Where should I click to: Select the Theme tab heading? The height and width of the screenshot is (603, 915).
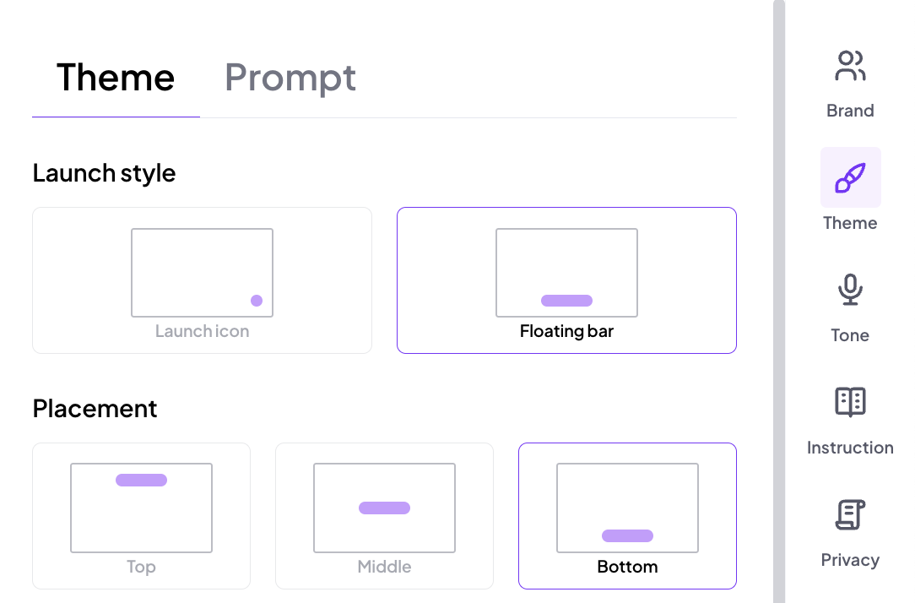(x=116, y=78)
